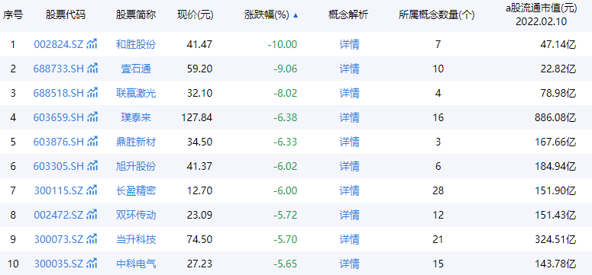
Task: Open chart icon beside 603876.SH
Action: coord(92,142)
